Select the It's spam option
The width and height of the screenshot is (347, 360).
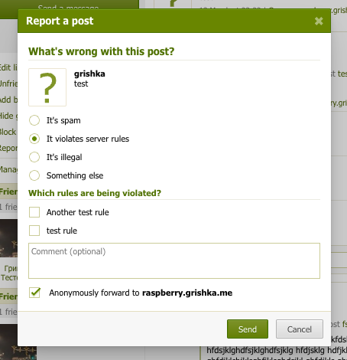[x=34, y=120]
